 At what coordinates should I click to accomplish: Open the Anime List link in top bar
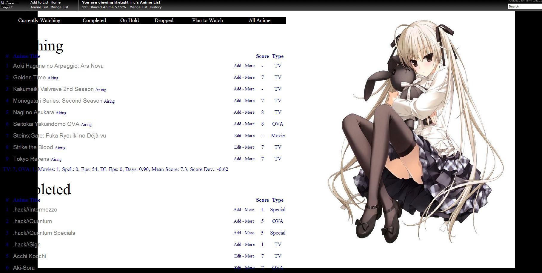(39, 7)
